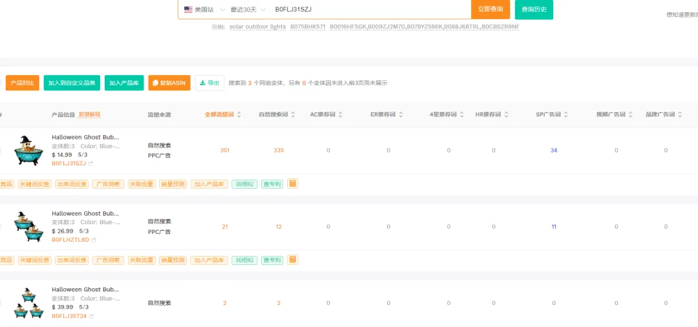
Task: Click 广告洞察 tag under B0FLHZTL8D
Action: point(108,260)
